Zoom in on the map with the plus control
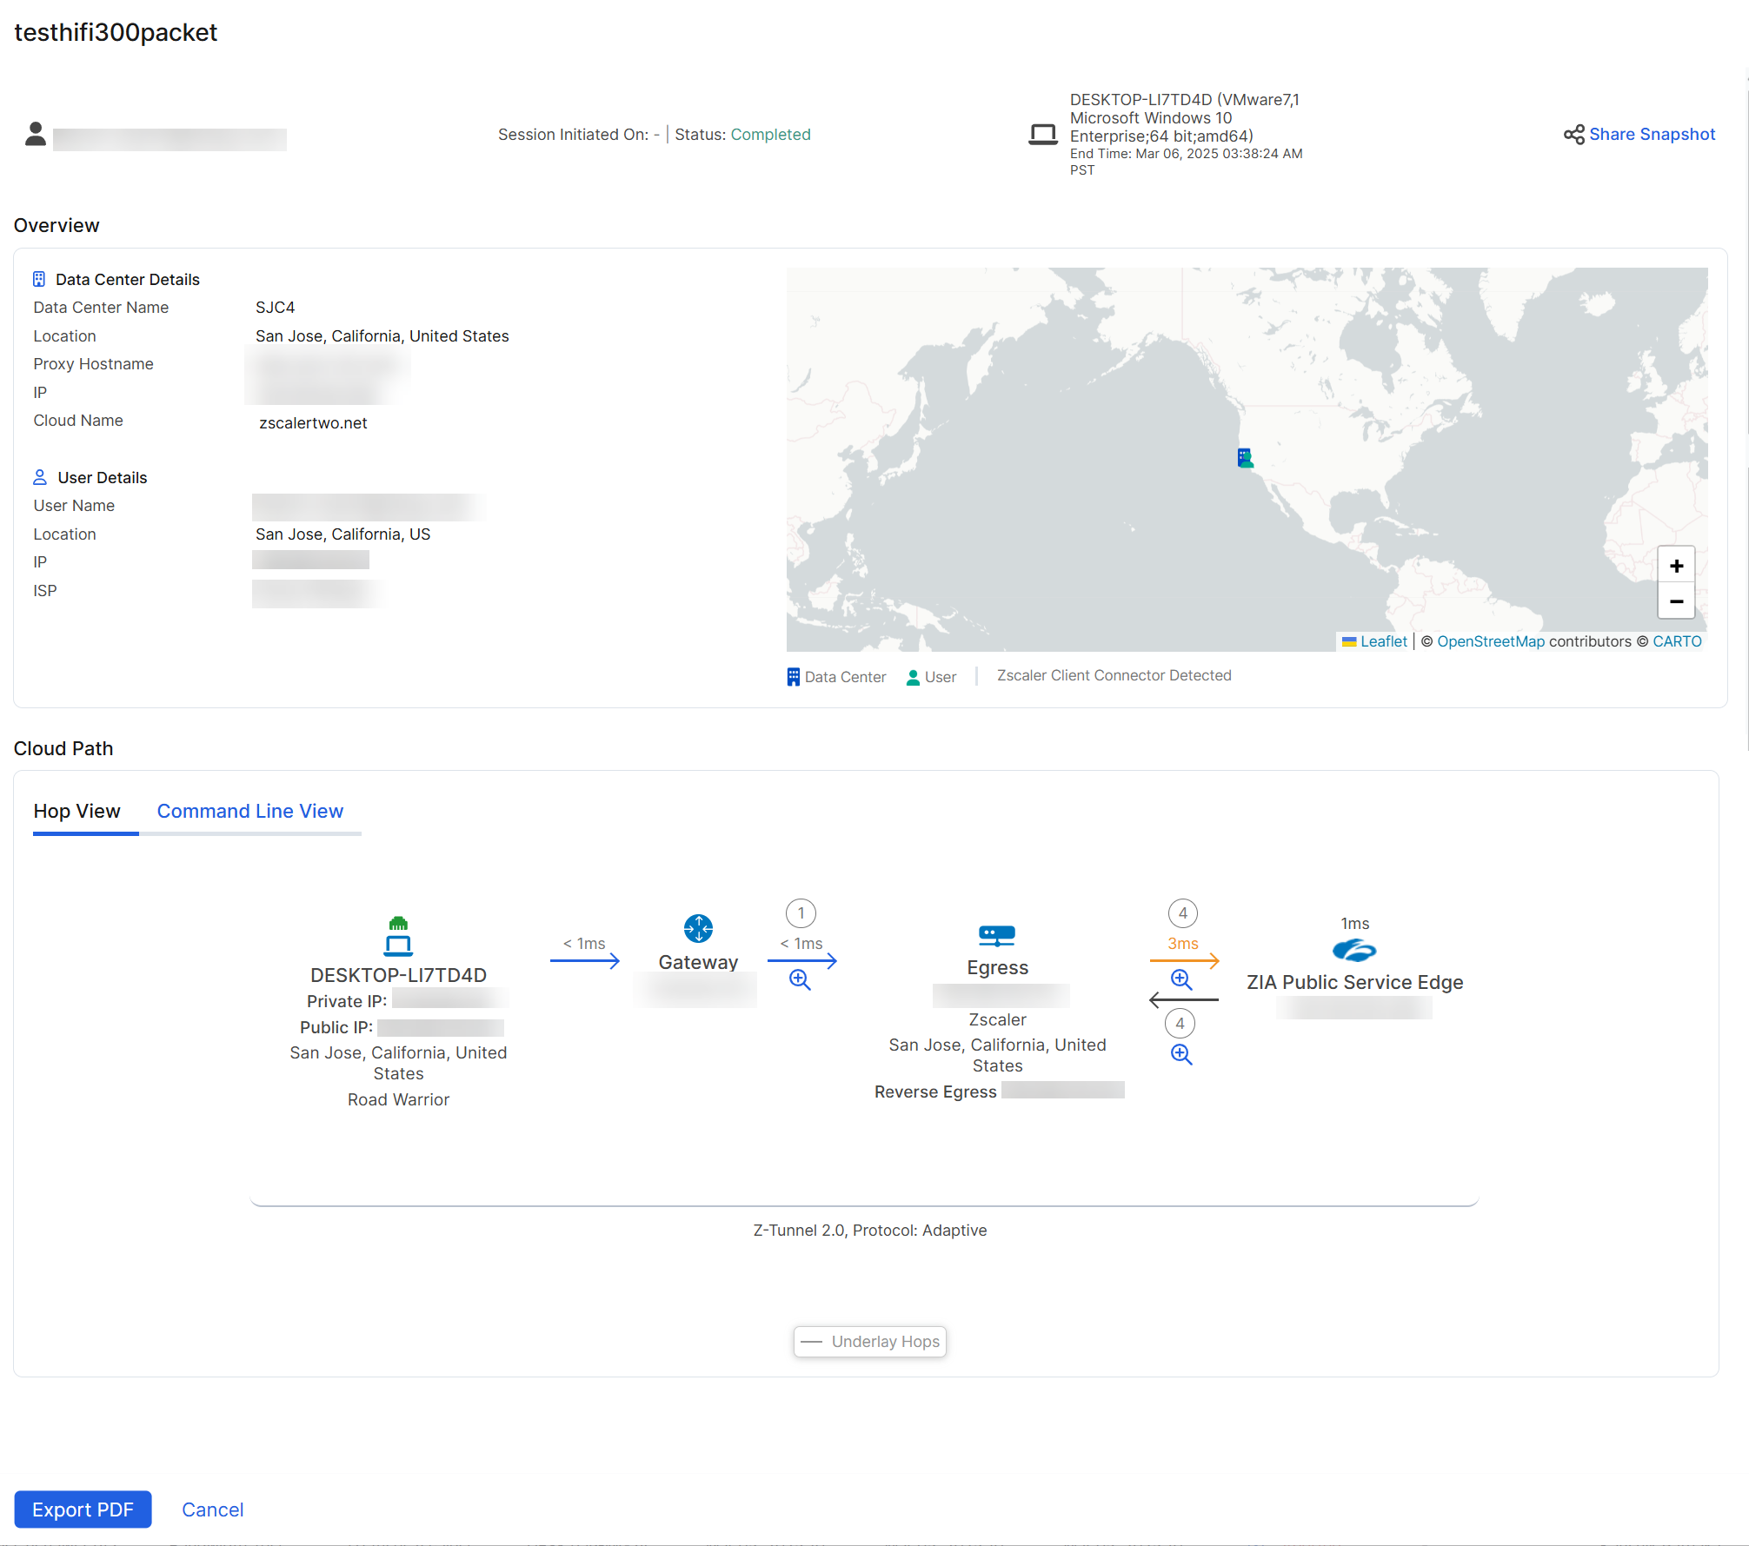The width and height of the screenshot is (1749, 1546). coord(1676,565)
